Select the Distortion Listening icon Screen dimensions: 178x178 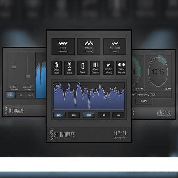click(x=108, y=68)
